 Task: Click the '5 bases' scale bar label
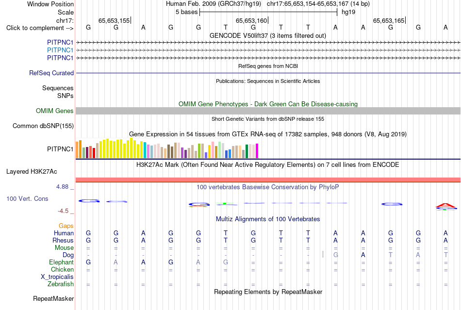(x=187, y=12)
